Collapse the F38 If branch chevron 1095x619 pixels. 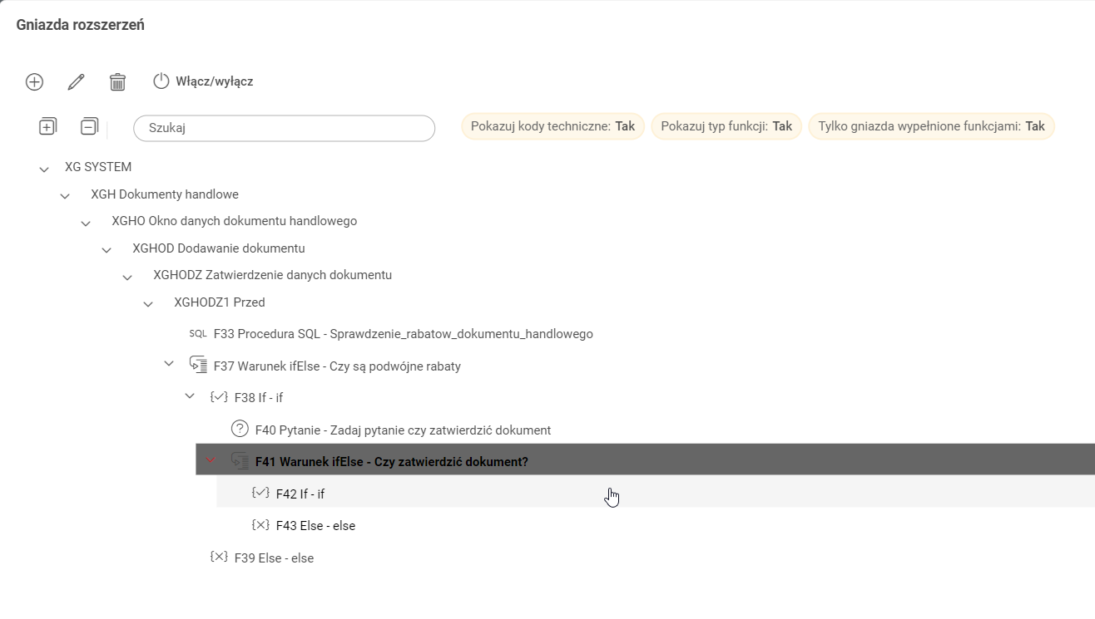[190, 397]
